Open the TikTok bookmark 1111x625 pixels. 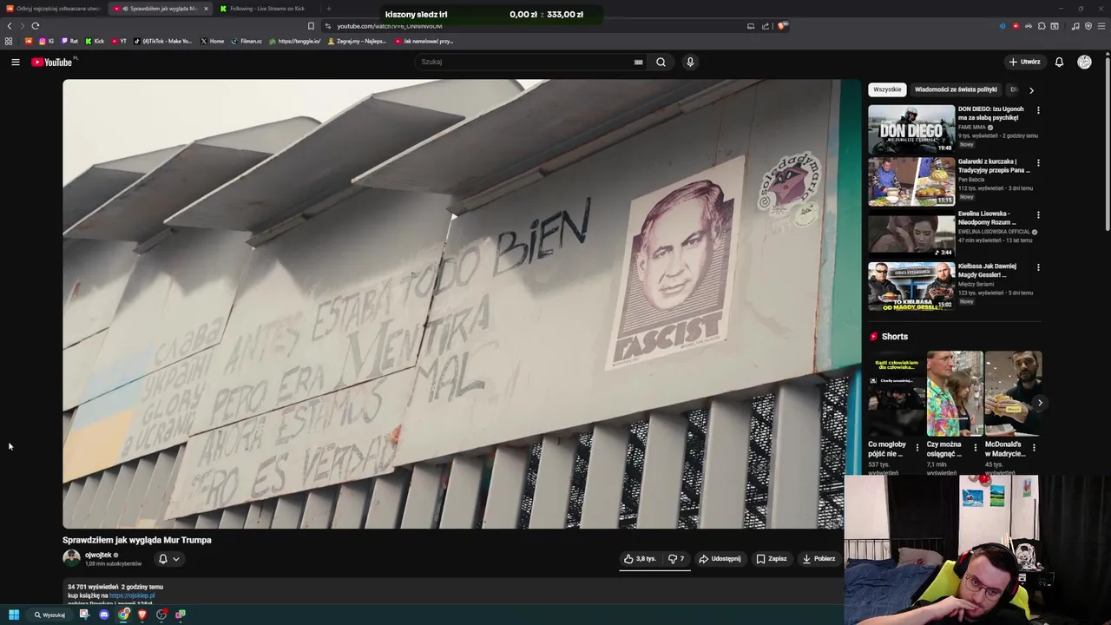(x=163, y=41)
